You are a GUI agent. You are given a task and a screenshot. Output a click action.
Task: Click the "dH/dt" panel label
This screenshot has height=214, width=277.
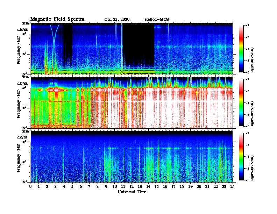(22, 29)
